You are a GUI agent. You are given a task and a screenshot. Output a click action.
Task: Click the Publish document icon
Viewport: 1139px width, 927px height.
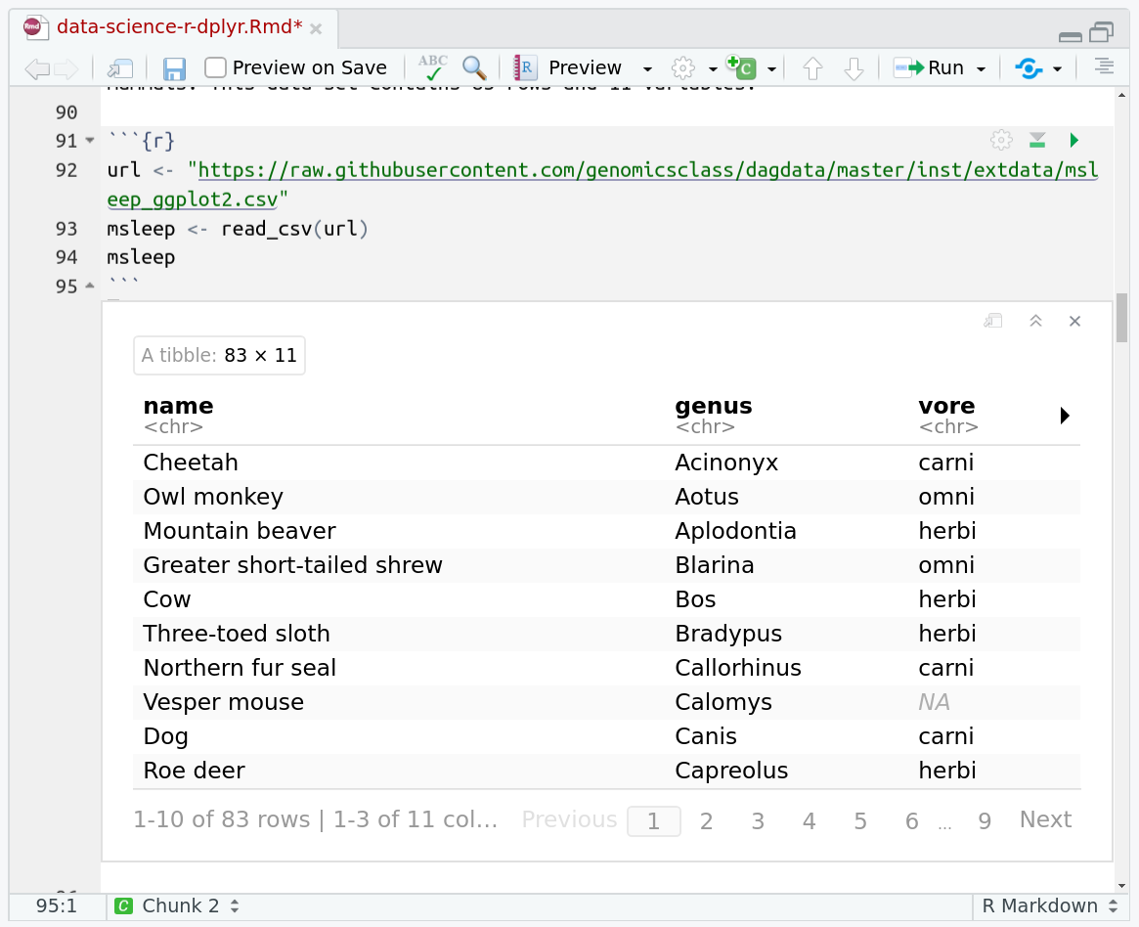(1029, 68)
